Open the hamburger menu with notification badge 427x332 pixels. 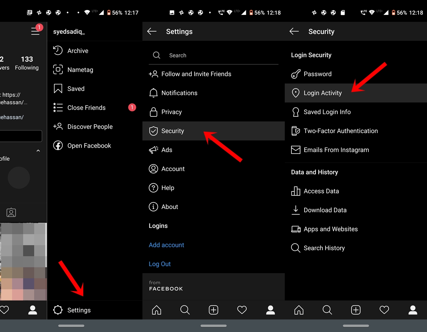point(35,31)
